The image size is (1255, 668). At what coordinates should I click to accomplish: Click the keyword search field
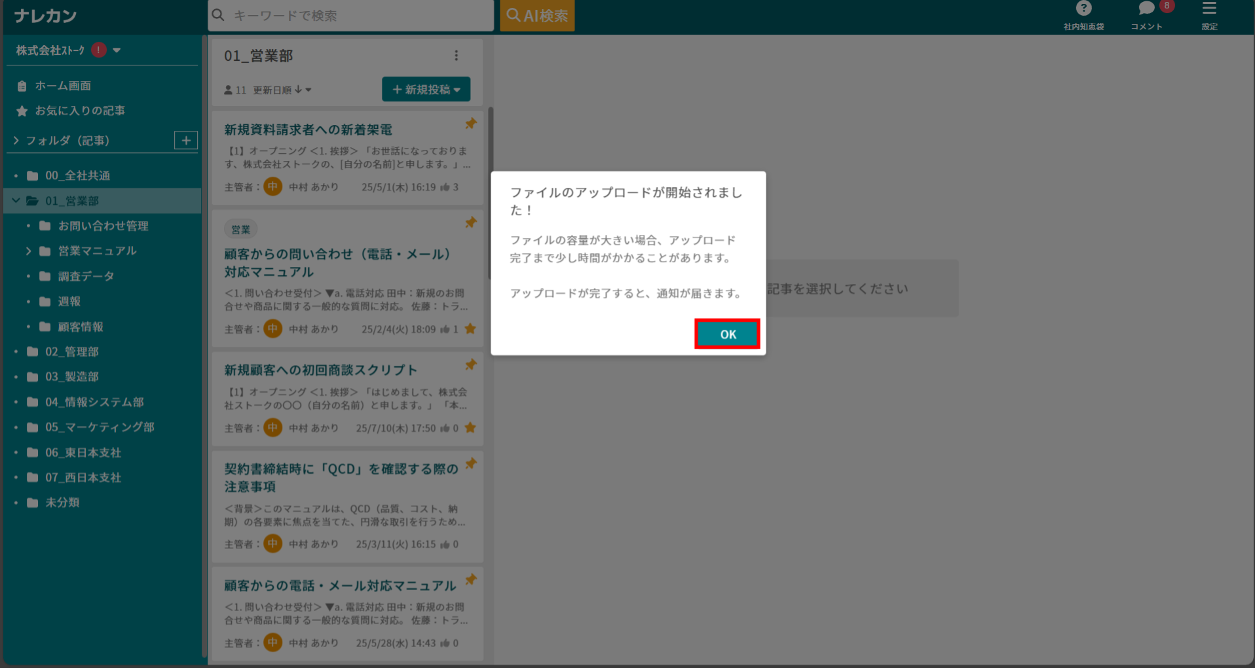click(x=351, y=14)
